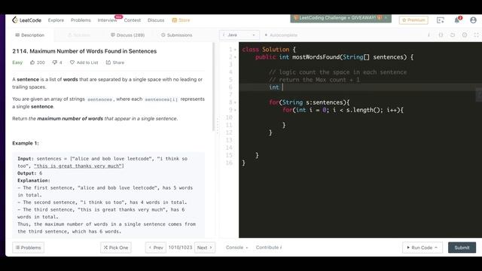Switch to the Description tab
The image size is (482, 271).
(x=30, y=35)
